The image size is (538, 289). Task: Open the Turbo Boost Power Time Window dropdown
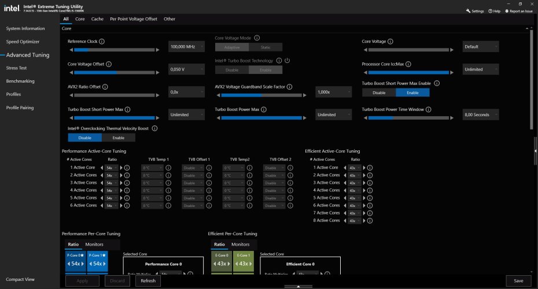pyautogui.click(x=480, y=114)
